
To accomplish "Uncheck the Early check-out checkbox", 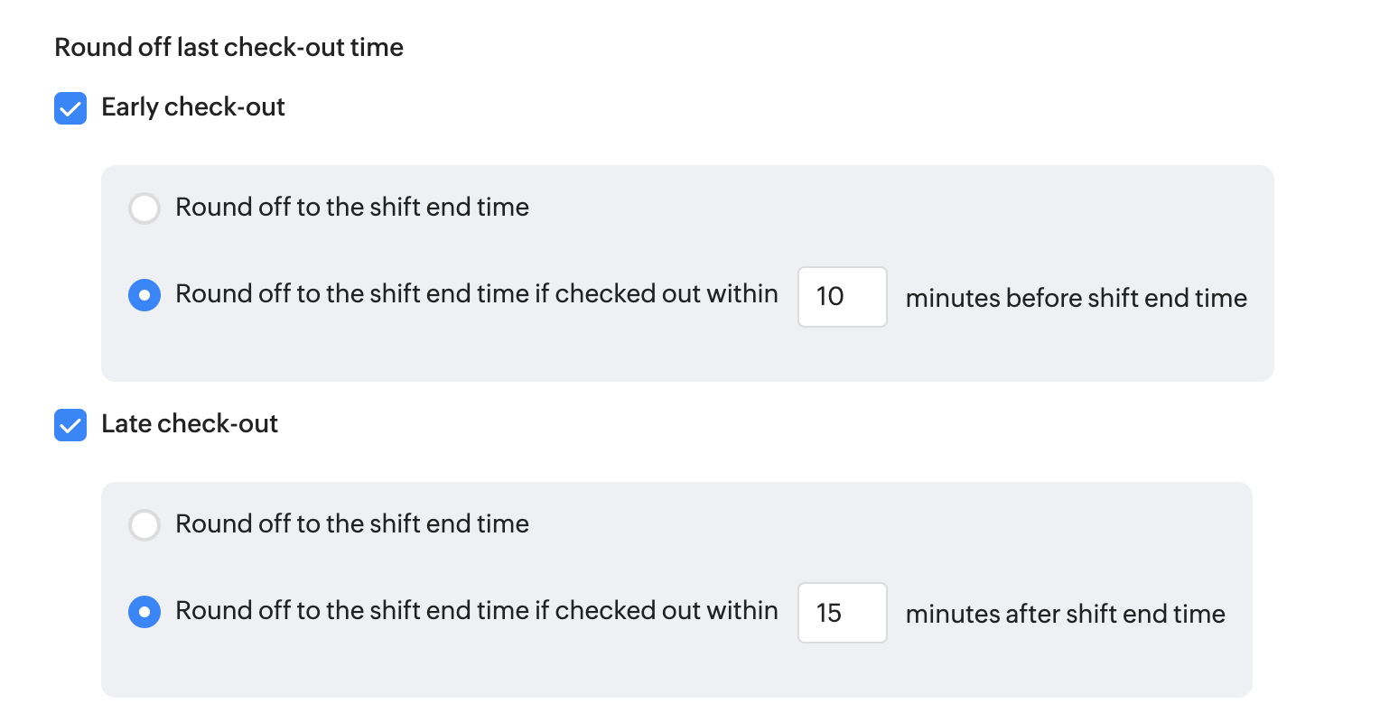I will (70, 108).
